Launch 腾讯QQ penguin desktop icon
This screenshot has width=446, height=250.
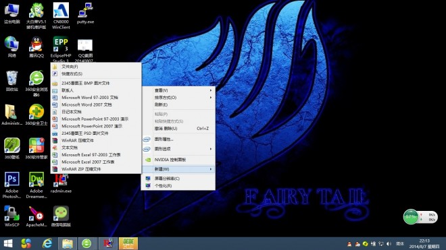click(x=36, y=47)
